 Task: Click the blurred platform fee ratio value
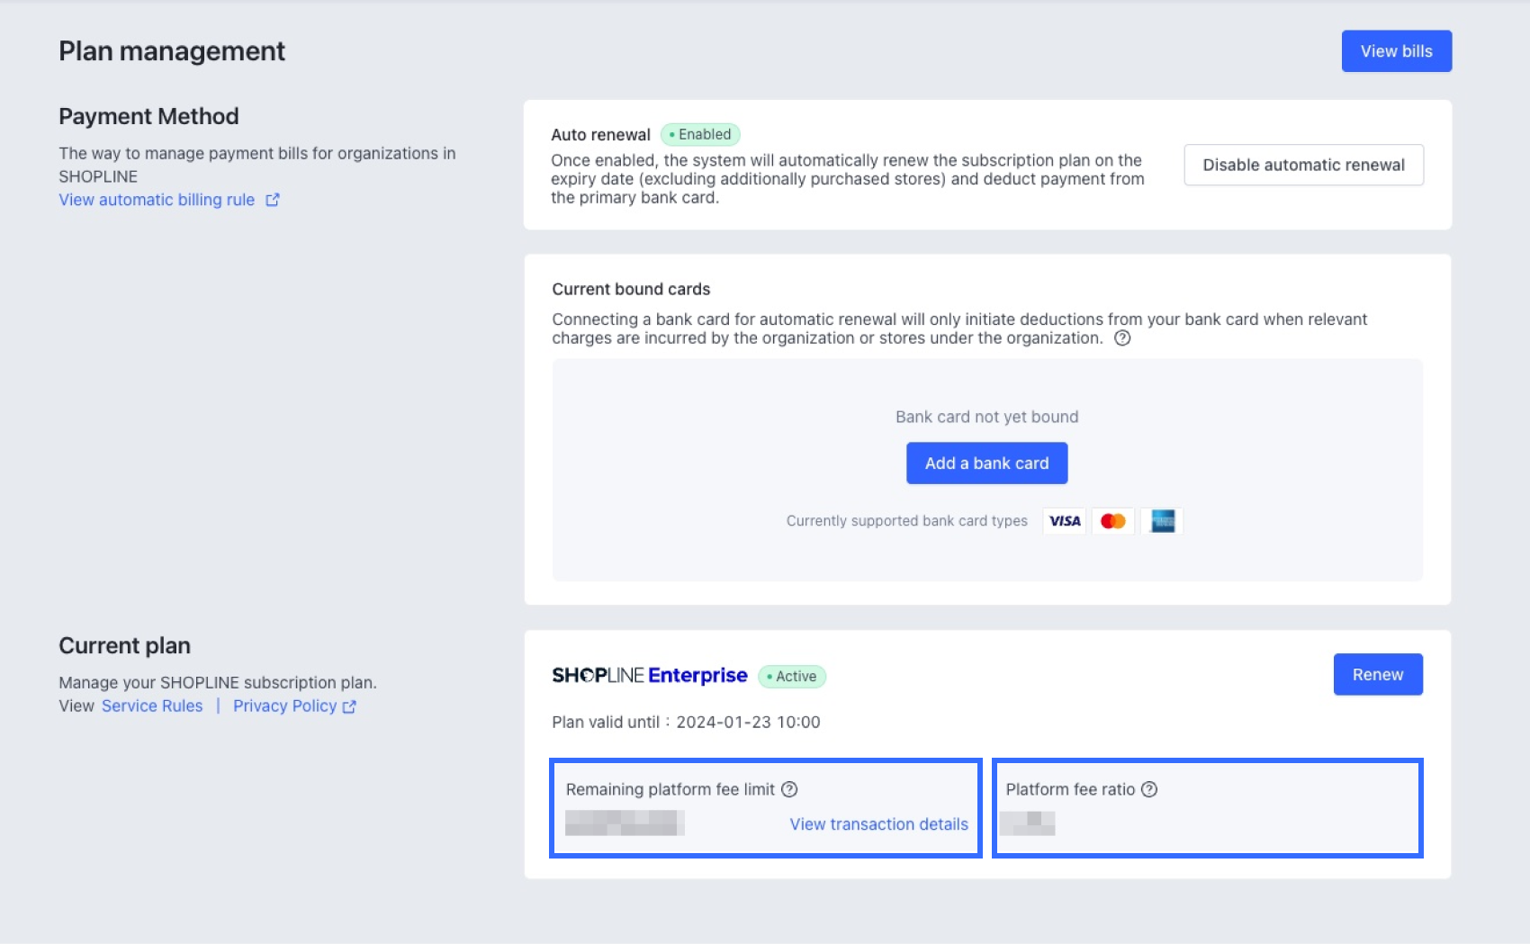click(1028, 823)
